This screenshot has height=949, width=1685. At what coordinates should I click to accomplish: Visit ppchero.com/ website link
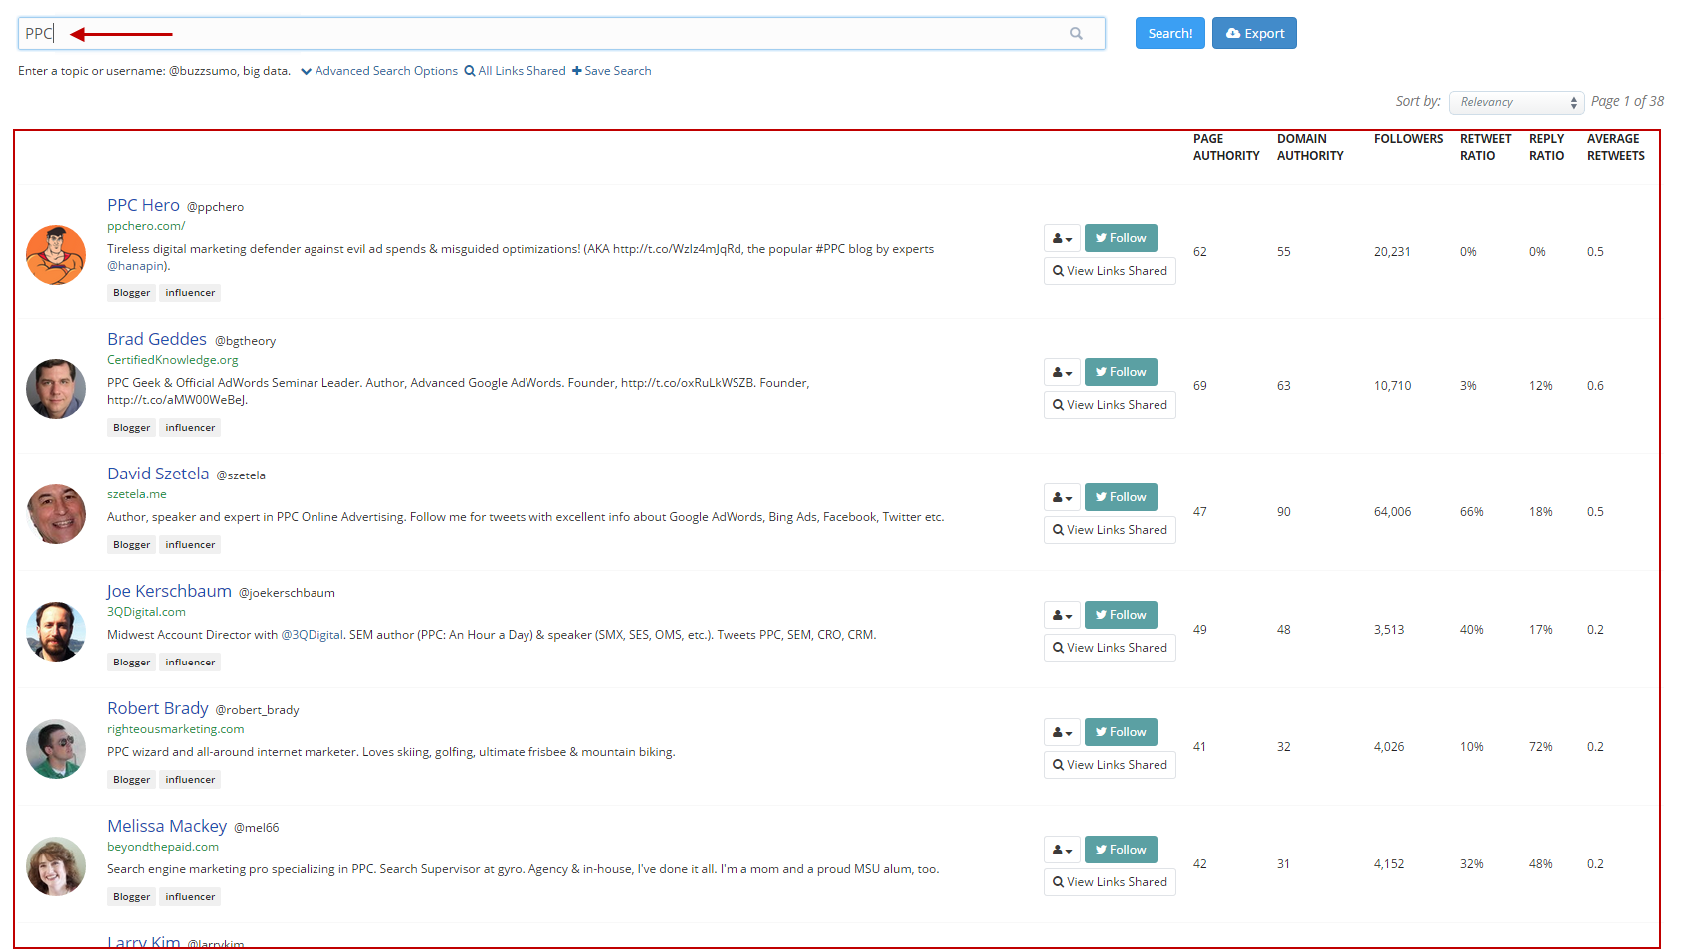click(146, 226)
